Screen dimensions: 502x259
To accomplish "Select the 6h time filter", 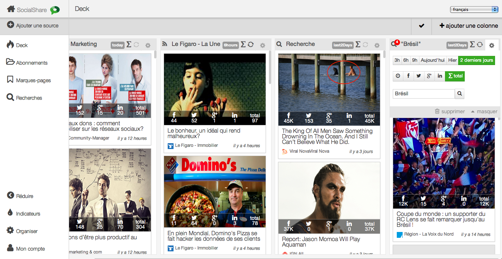I will pyautogui.click(x=406, y=60).
